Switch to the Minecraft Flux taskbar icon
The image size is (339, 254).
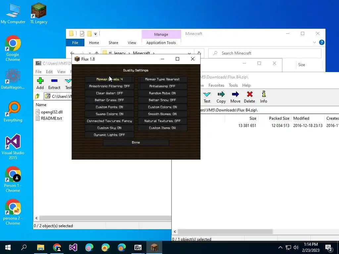(x=154, y=247)
